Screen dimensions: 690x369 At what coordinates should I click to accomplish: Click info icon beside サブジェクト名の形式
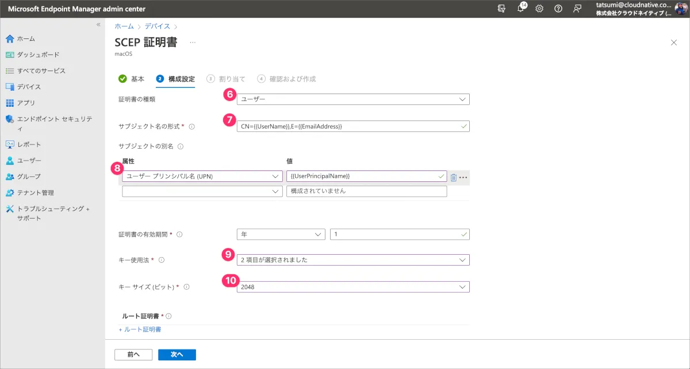click(x=192, y=127)
